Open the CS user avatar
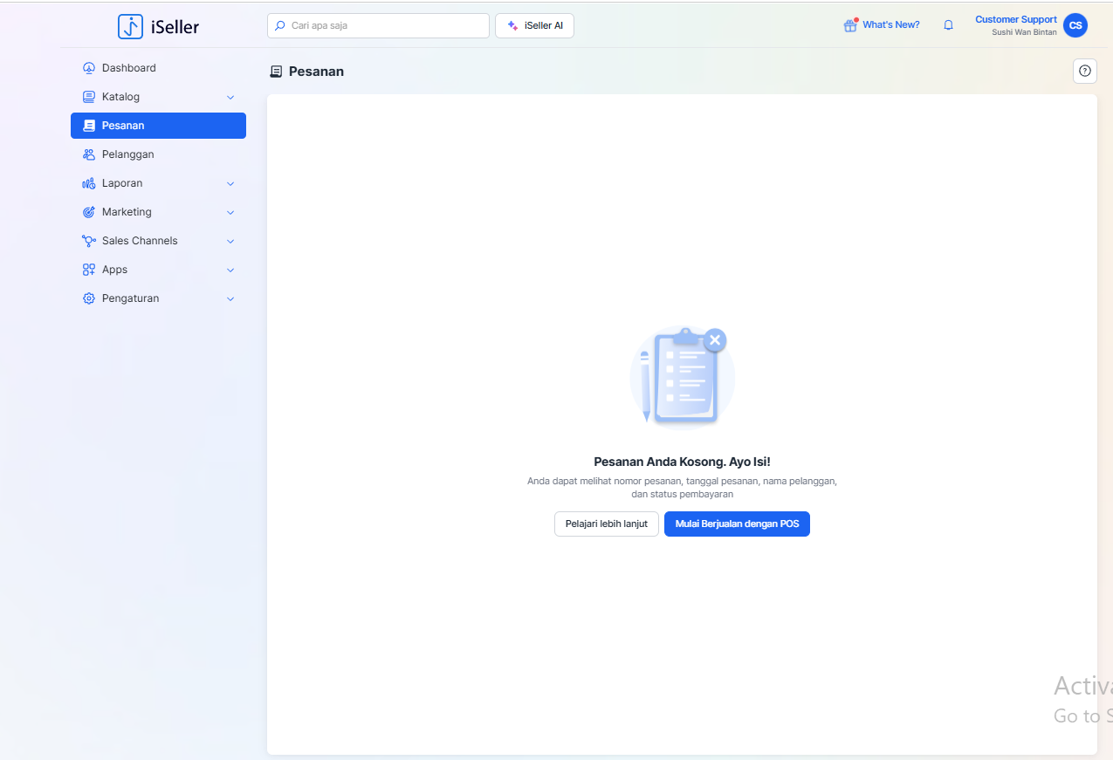The width and height of the screenshot is (1113, 760). coord(1075,25)
